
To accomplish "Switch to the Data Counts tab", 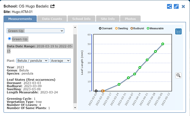I will [x=52, y=19].
